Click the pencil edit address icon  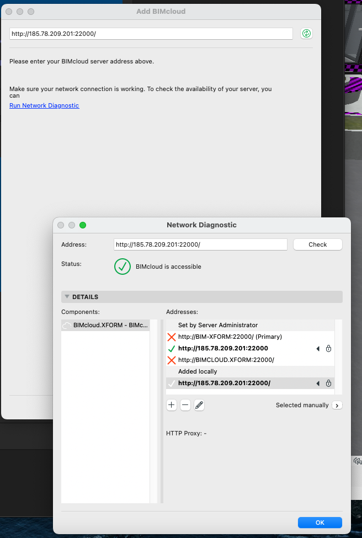(200, 405)
